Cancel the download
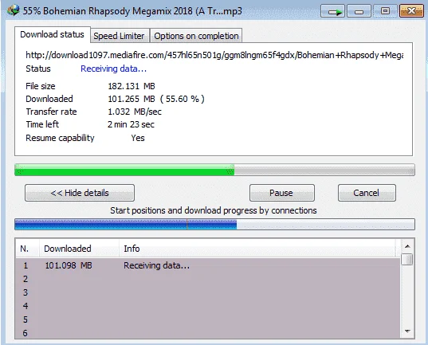Viewport: 428px width, 345px height. tap(367, 193)
